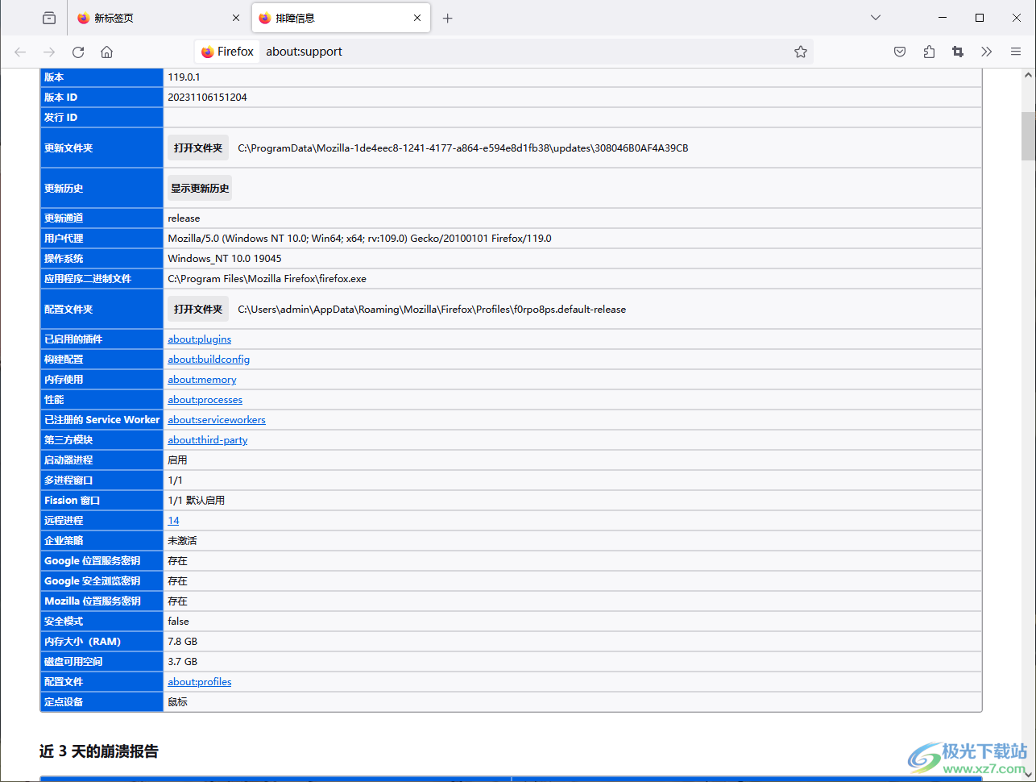
Task: Close the 排障信息 tab
Action: tap(417, 18)
